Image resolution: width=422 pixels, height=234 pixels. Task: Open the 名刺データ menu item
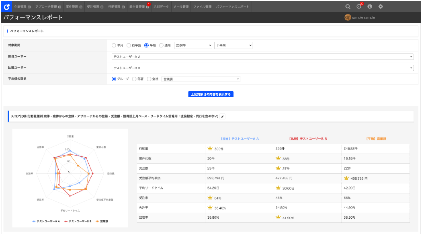(x=161, y=6)
